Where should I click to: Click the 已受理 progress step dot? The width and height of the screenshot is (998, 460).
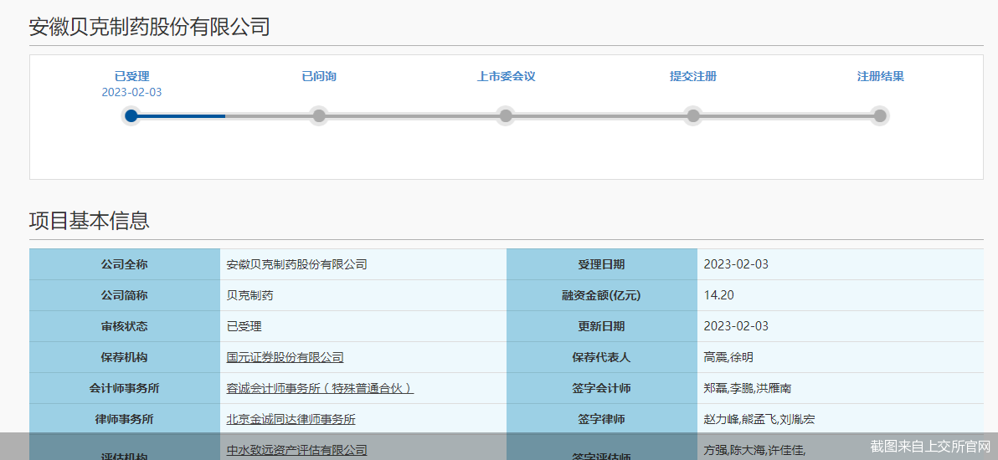131,116
